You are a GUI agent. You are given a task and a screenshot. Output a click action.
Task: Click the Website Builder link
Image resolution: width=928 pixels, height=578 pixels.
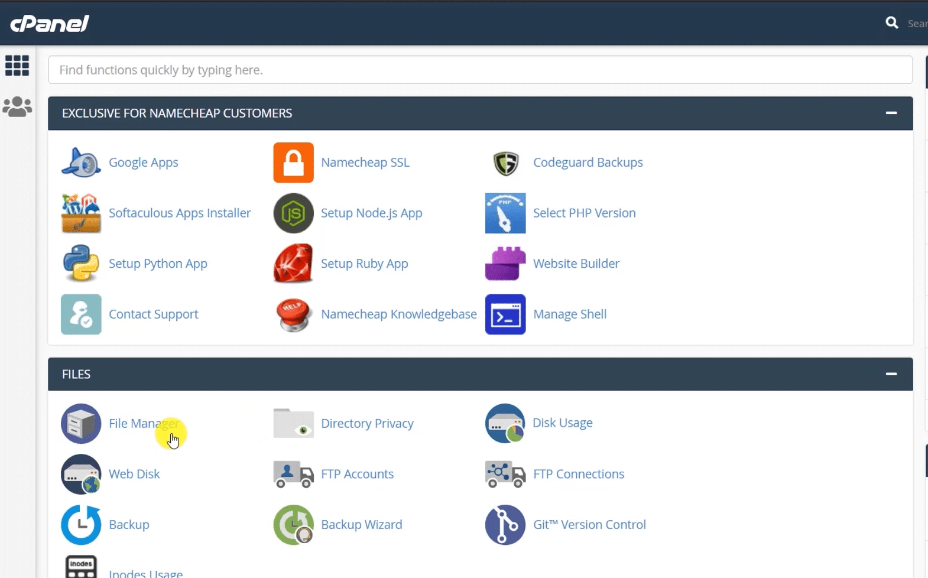(x=576, y=264)
